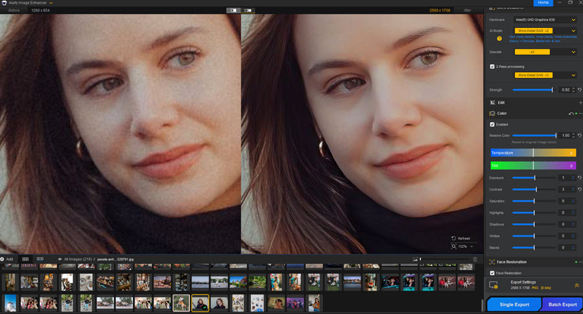The width and height of the screenshot is (583, 314).
Task: Toggle the Face Restoration checkbox
Action: click(x=492, y=273)
